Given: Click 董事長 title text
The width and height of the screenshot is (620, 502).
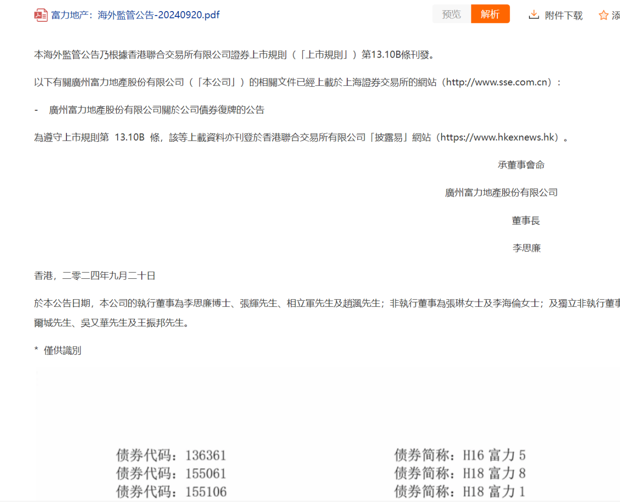Looking at the screenshot, I should [x=526, y=221].
